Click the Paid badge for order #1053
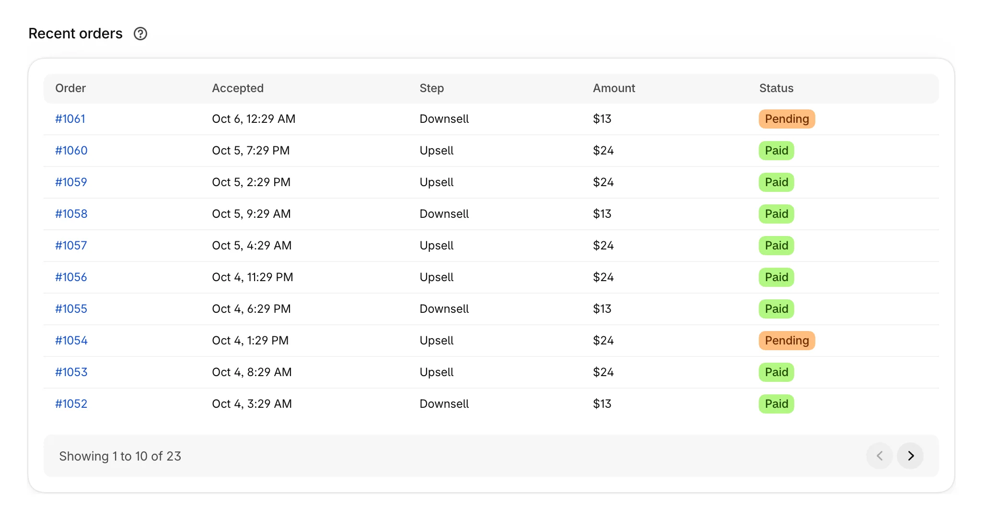This screenshot has height=521, width=997. click(x=777, y=372)
